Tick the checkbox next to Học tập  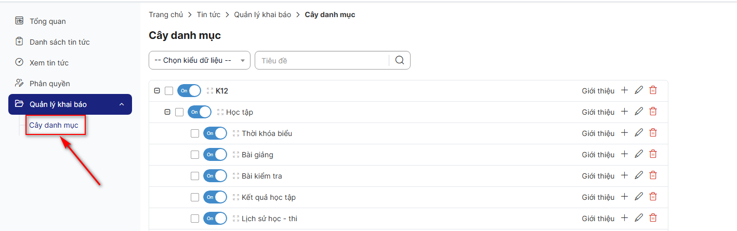pos(179,112)
